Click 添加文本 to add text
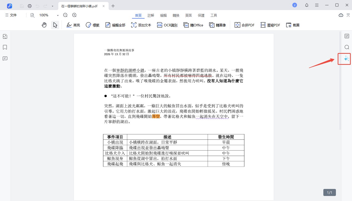Image resolution: width=352 pixels, height=201 pixels. [x=141, y=25]
